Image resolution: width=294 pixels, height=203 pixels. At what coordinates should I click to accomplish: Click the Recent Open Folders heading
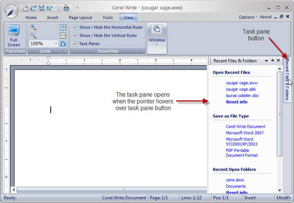tap(234, 170)
